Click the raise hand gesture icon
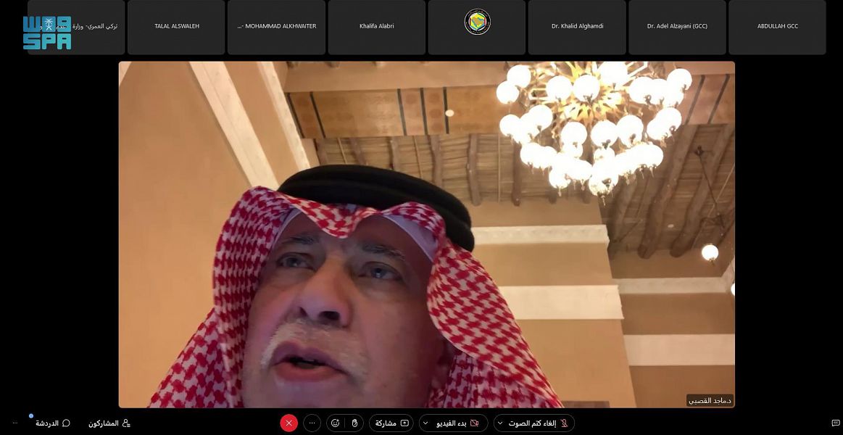This screenshot has height=435, width=843. [354, 423]
